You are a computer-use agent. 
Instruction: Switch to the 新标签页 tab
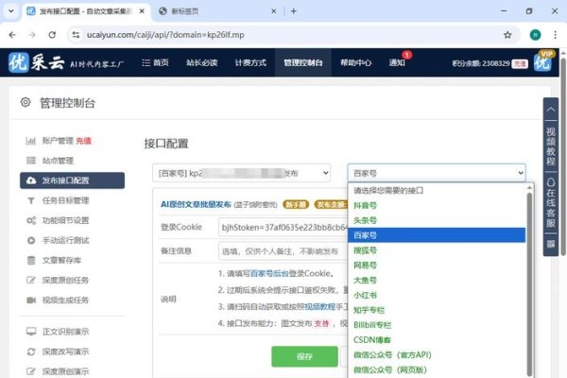tap(217, 11)
